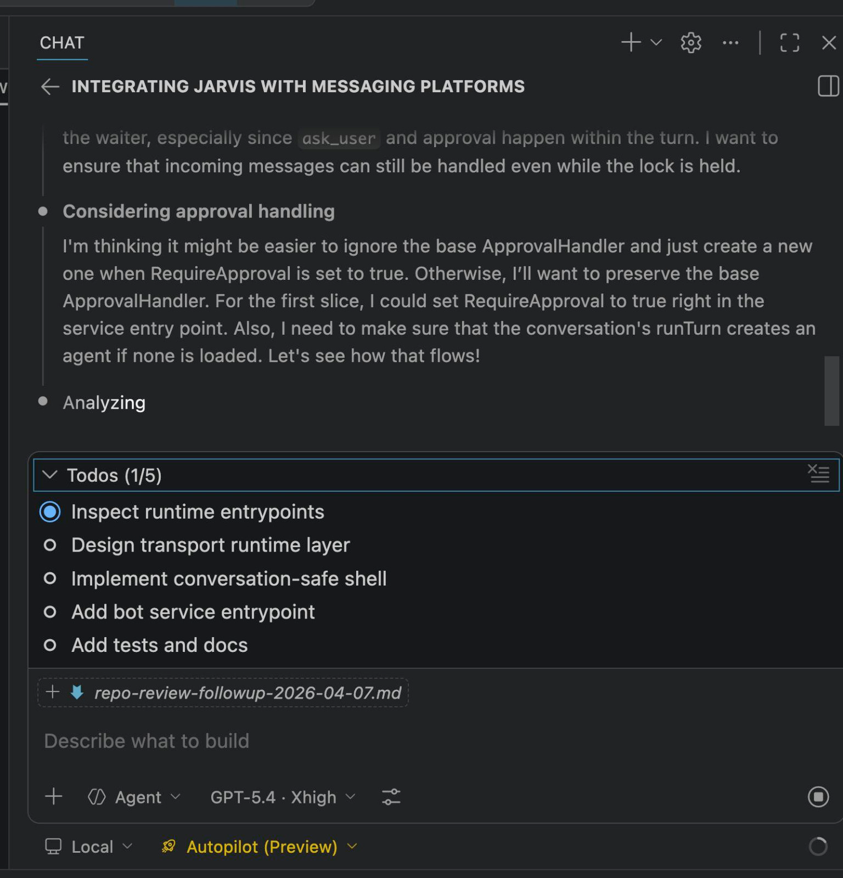Open the more actions ellipsis menu
843x878 pixels.
(730, 42)
